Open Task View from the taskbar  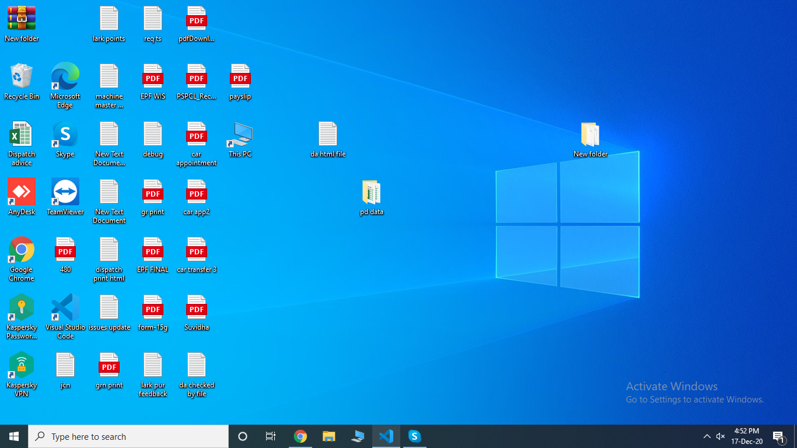(x=271, y=436)
